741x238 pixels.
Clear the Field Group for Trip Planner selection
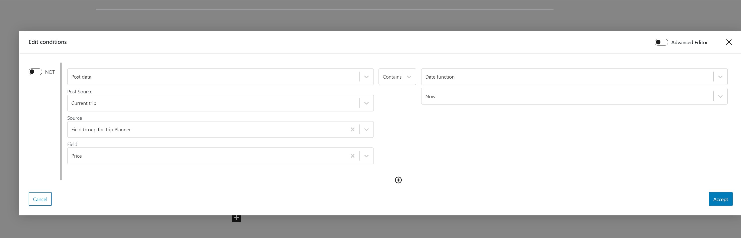352,130
